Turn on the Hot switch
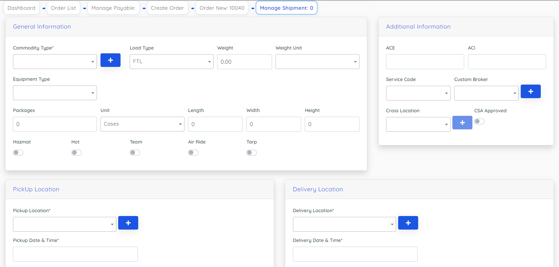Screen dimensions: 559x267 [76, 153]
